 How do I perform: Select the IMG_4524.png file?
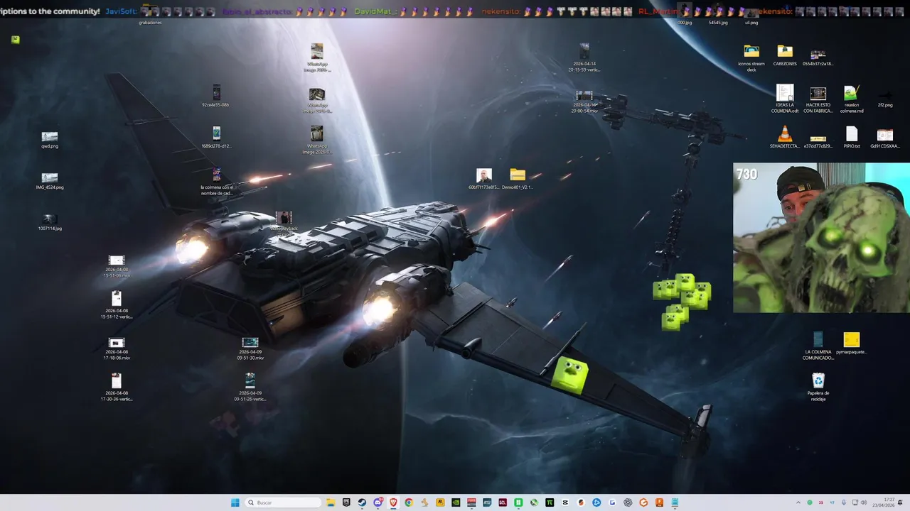pyautogui.click(x=50, y=180)
